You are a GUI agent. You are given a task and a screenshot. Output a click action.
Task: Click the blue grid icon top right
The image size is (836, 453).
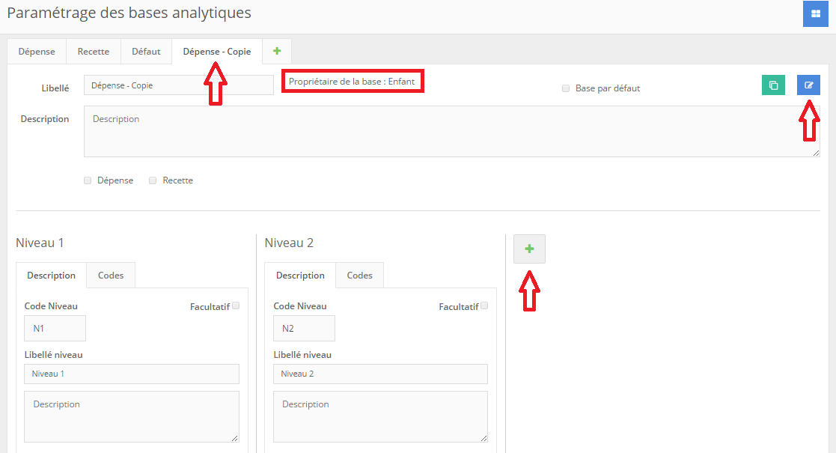[815, 13]
